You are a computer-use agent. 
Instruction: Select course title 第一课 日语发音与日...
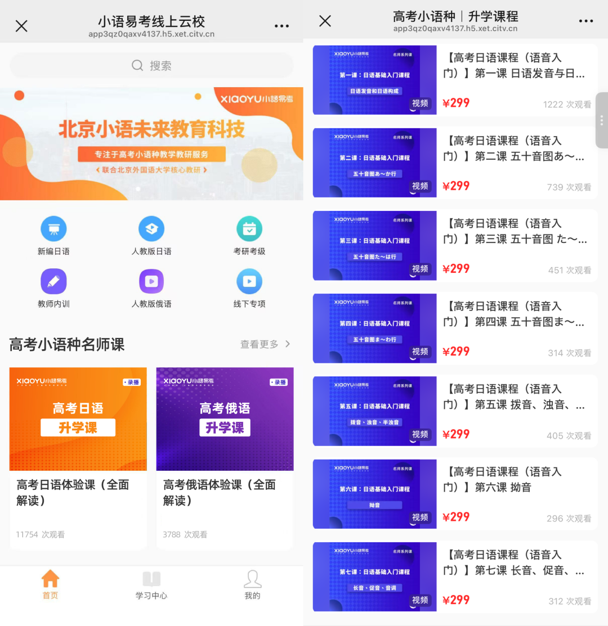(x=514, y=65)
